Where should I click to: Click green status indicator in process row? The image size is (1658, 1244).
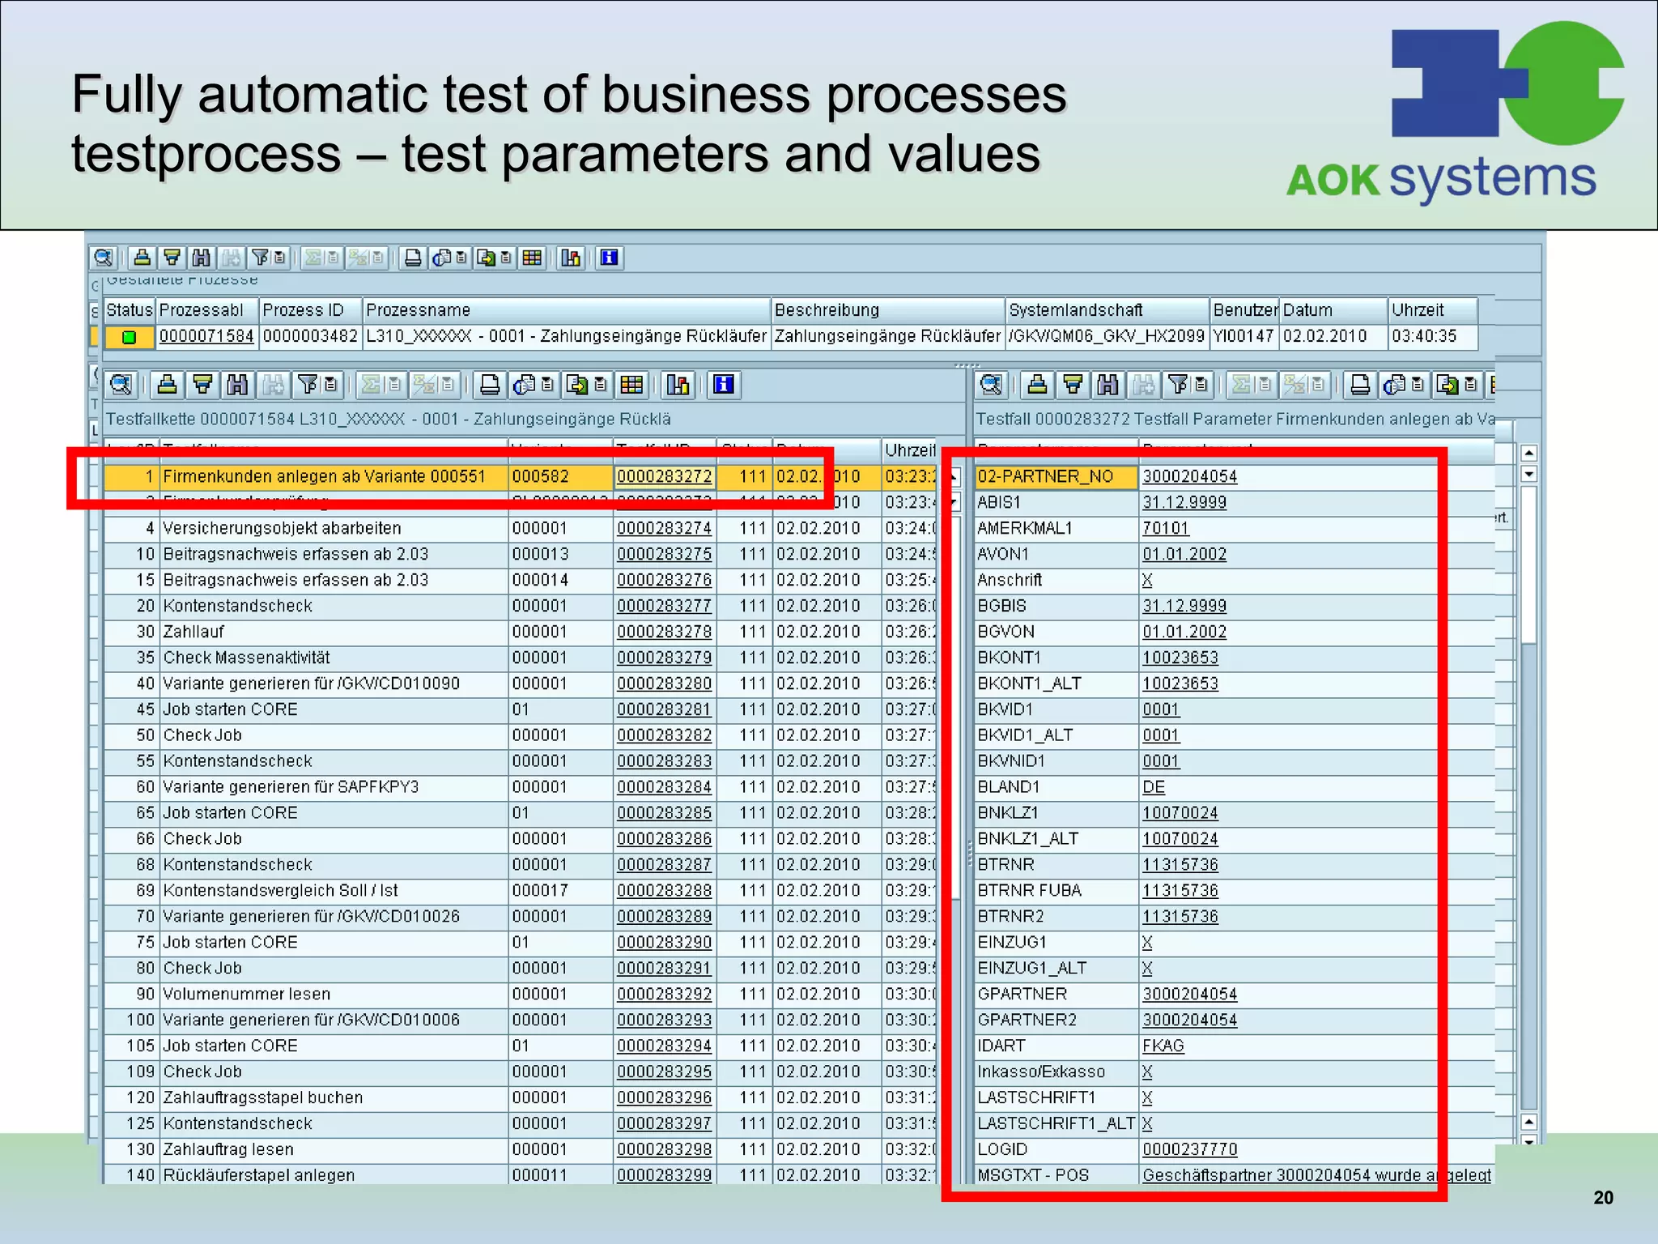pyautogui.click(x=129, y=337)
